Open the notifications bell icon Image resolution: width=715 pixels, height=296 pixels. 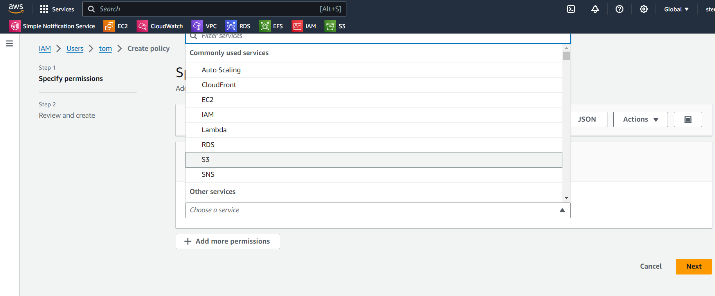tap(595, 9)
